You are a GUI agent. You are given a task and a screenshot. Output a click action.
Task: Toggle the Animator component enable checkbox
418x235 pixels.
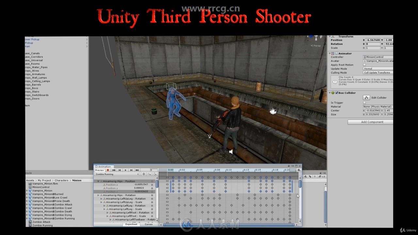337,54
